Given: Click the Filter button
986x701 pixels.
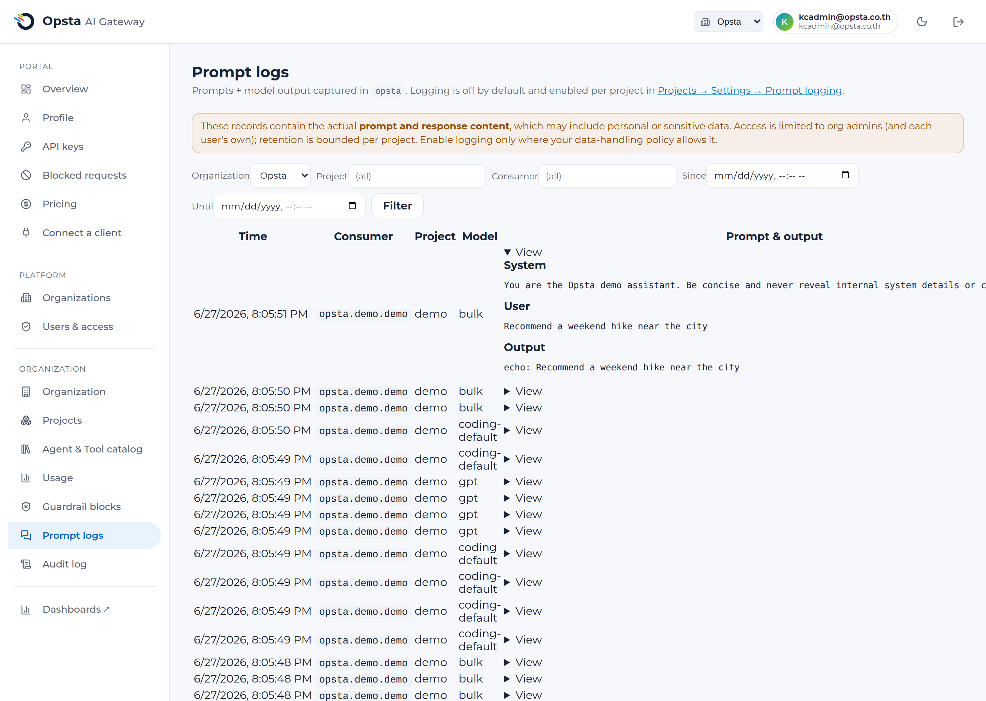Looking at the screenshot, I should pos(397,206).
